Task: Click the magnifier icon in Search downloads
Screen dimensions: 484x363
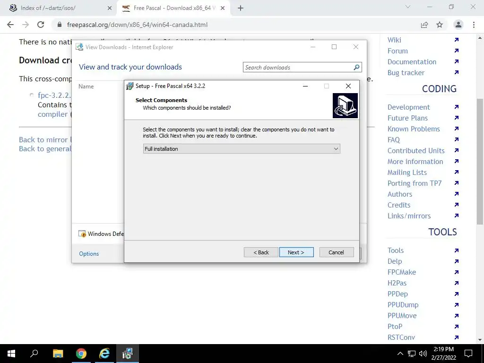Action: [x=356, y=67]
